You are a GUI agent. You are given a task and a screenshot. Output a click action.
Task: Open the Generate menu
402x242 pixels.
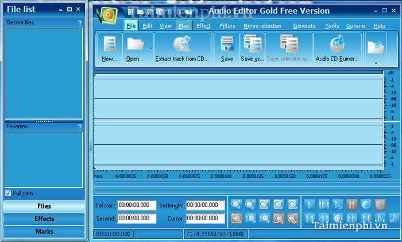click(x=304, y=26)
